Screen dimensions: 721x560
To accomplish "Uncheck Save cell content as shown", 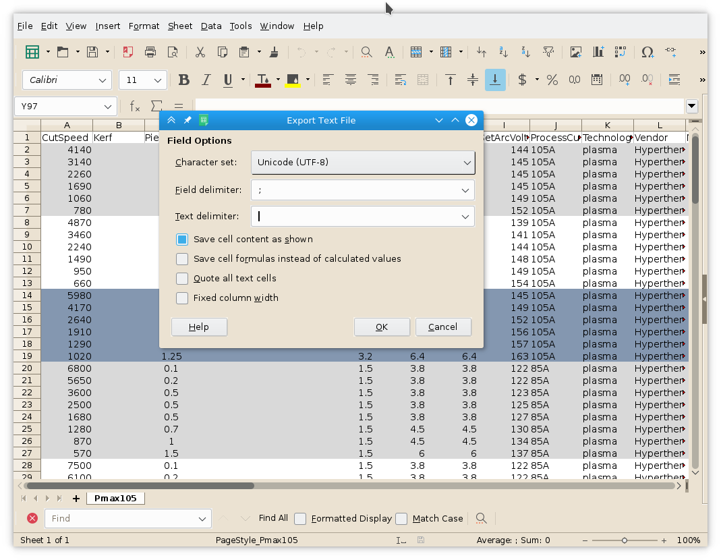I will pos(182,240).
